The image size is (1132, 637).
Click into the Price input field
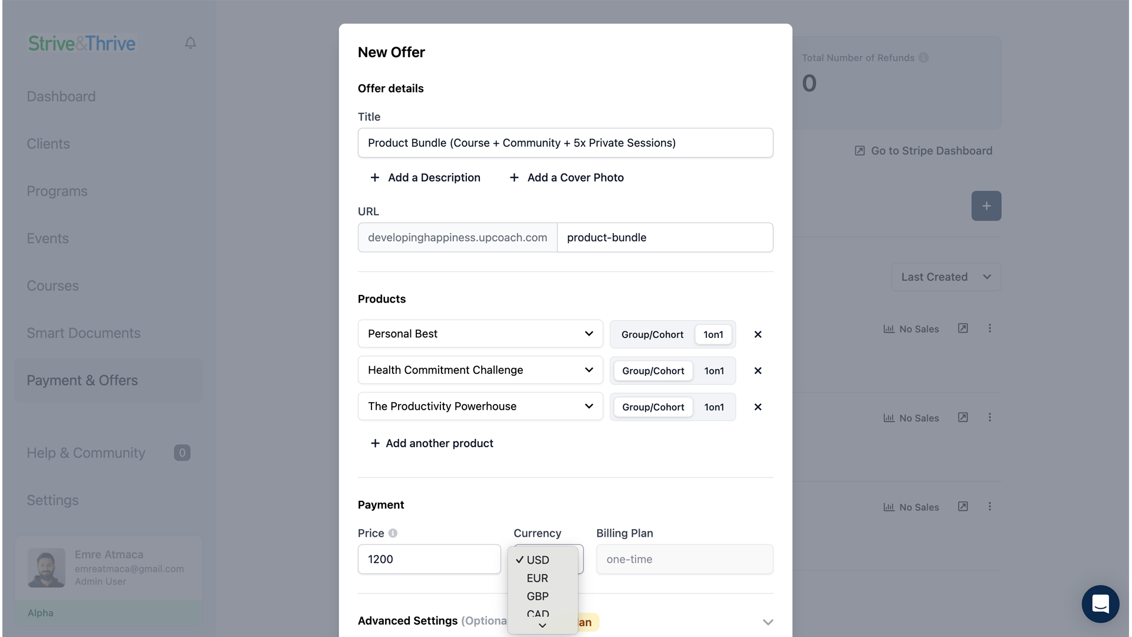(x=429, y=559)
